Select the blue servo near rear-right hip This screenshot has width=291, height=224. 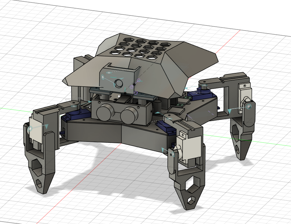pyautogui.click(x=202, y=95)
